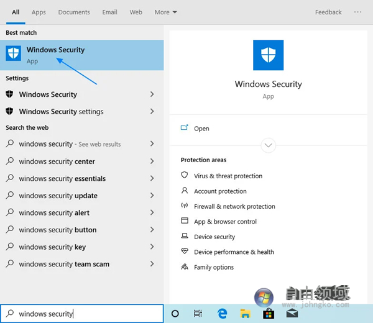
Task: Open Firewall & network protection area
Action: tap(234, 206)
